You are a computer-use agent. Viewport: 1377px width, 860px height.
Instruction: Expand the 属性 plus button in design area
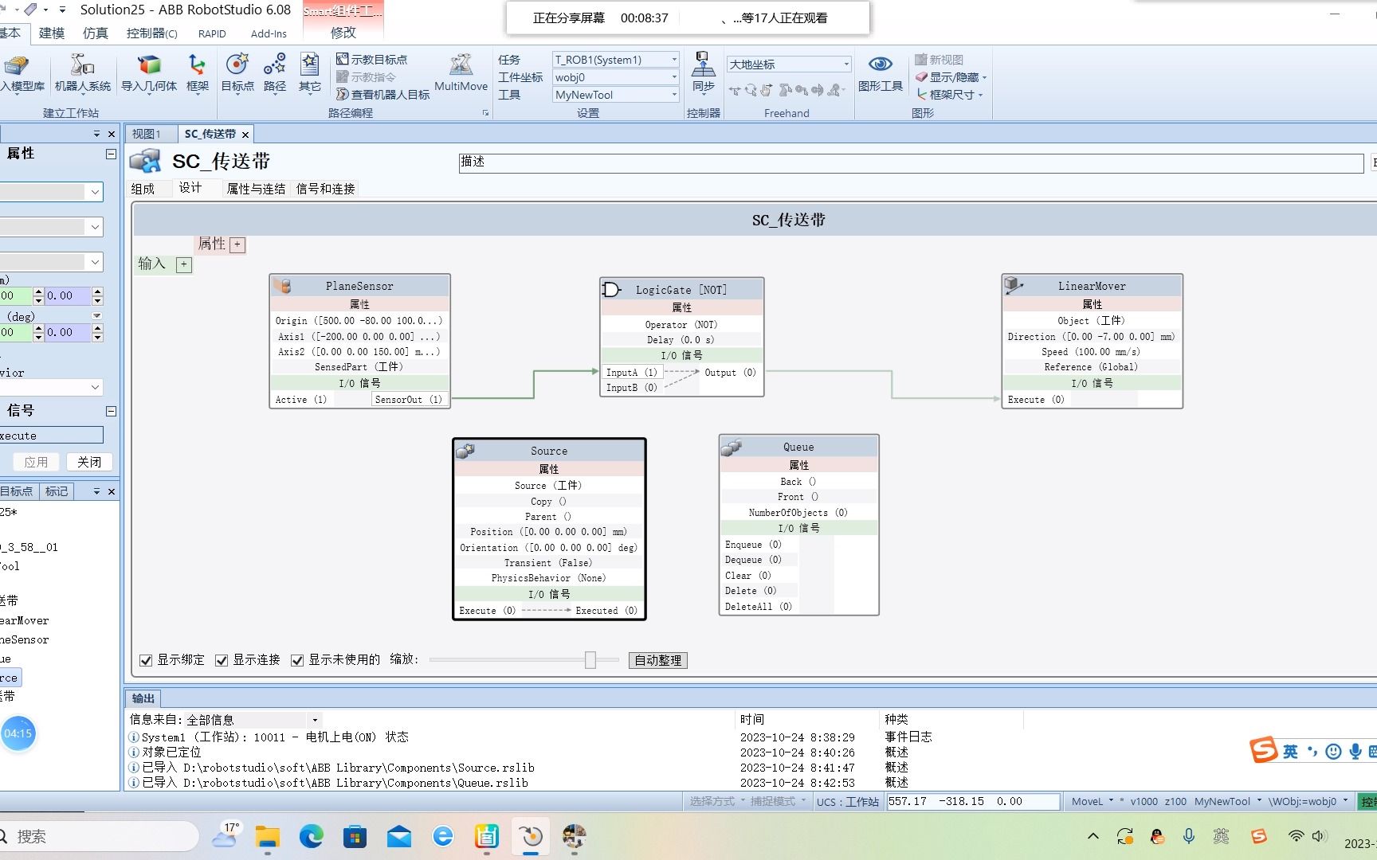point(237,244)
